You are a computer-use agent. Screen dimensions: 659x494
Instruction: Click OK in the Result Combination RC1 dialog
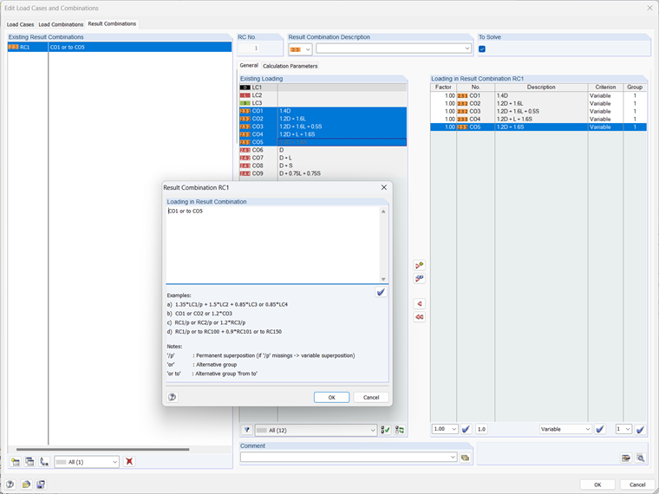point(331,398)
